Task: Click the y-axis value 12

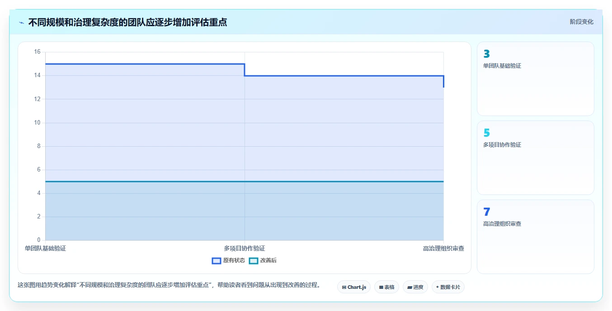Action: coord(37,99)
